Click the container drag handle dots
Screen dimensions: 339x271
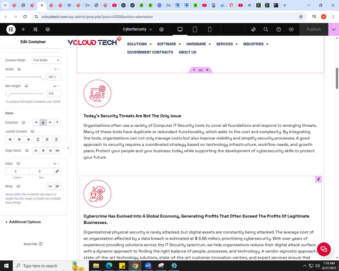point(200,70)
